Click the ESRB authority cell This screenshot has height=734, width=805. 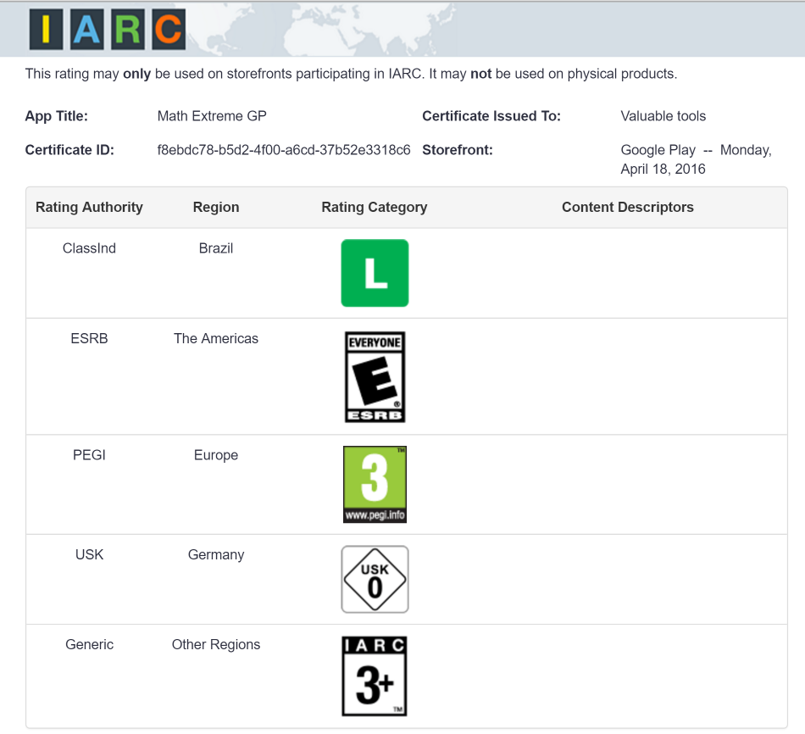89,338
